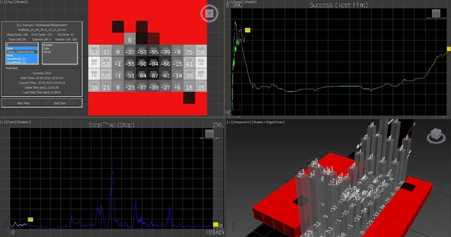Viewport: 451px width, 237px height.
Task: Click the Success chart title
Action: (x=338, y=5)
